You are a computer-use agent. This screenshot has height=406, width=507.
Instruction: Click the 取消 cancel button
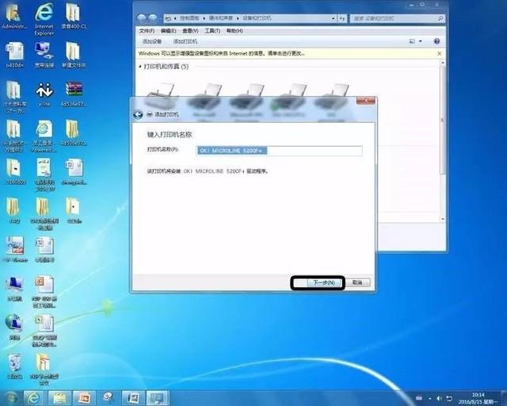pyautogui.click(x=357, y=282)
